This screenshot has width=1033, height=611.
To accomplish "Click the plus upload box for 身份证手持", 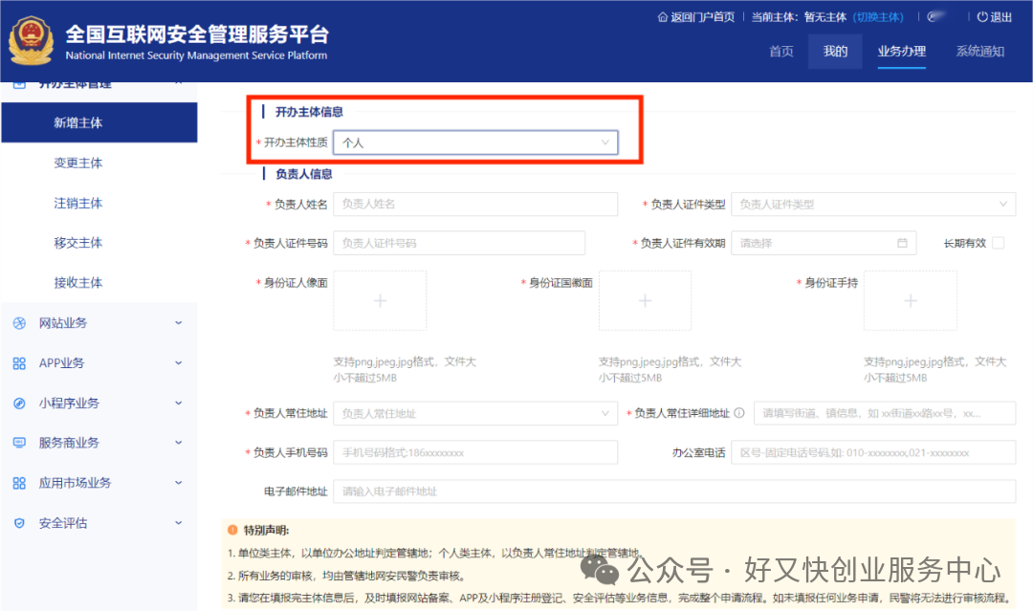I will (x=911, y=301).
